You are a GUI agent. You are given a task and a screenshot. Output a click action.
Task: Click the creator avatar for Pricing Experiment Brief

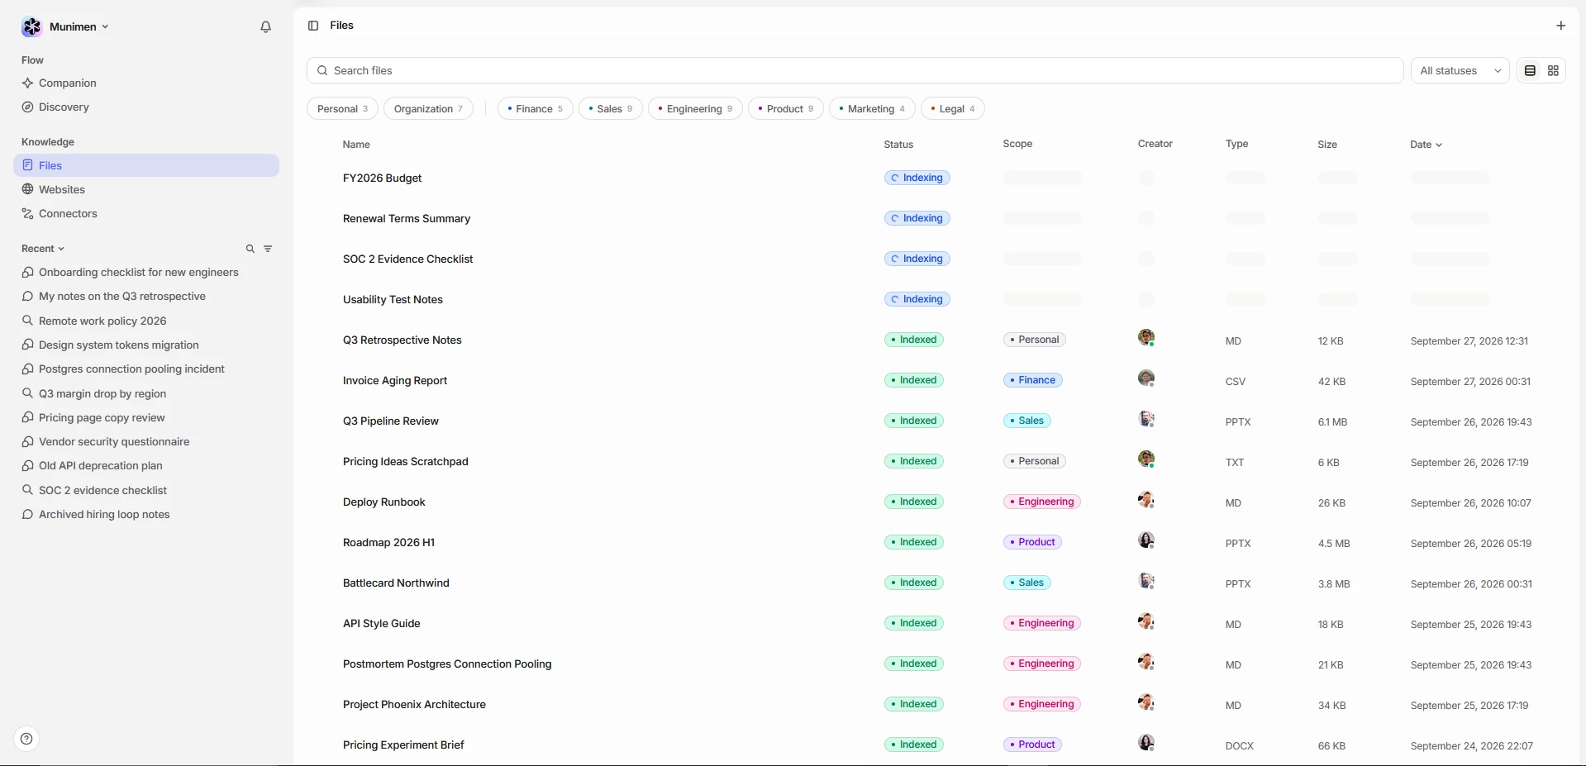(x=1145, y=742)
